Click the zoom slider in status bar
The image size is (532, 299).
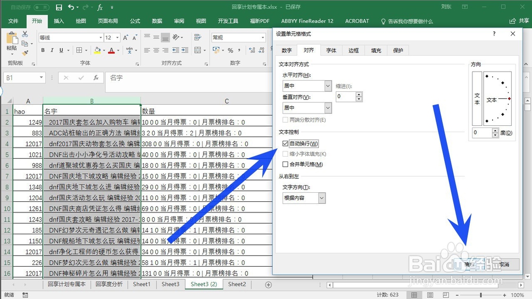tap(481, 295)
